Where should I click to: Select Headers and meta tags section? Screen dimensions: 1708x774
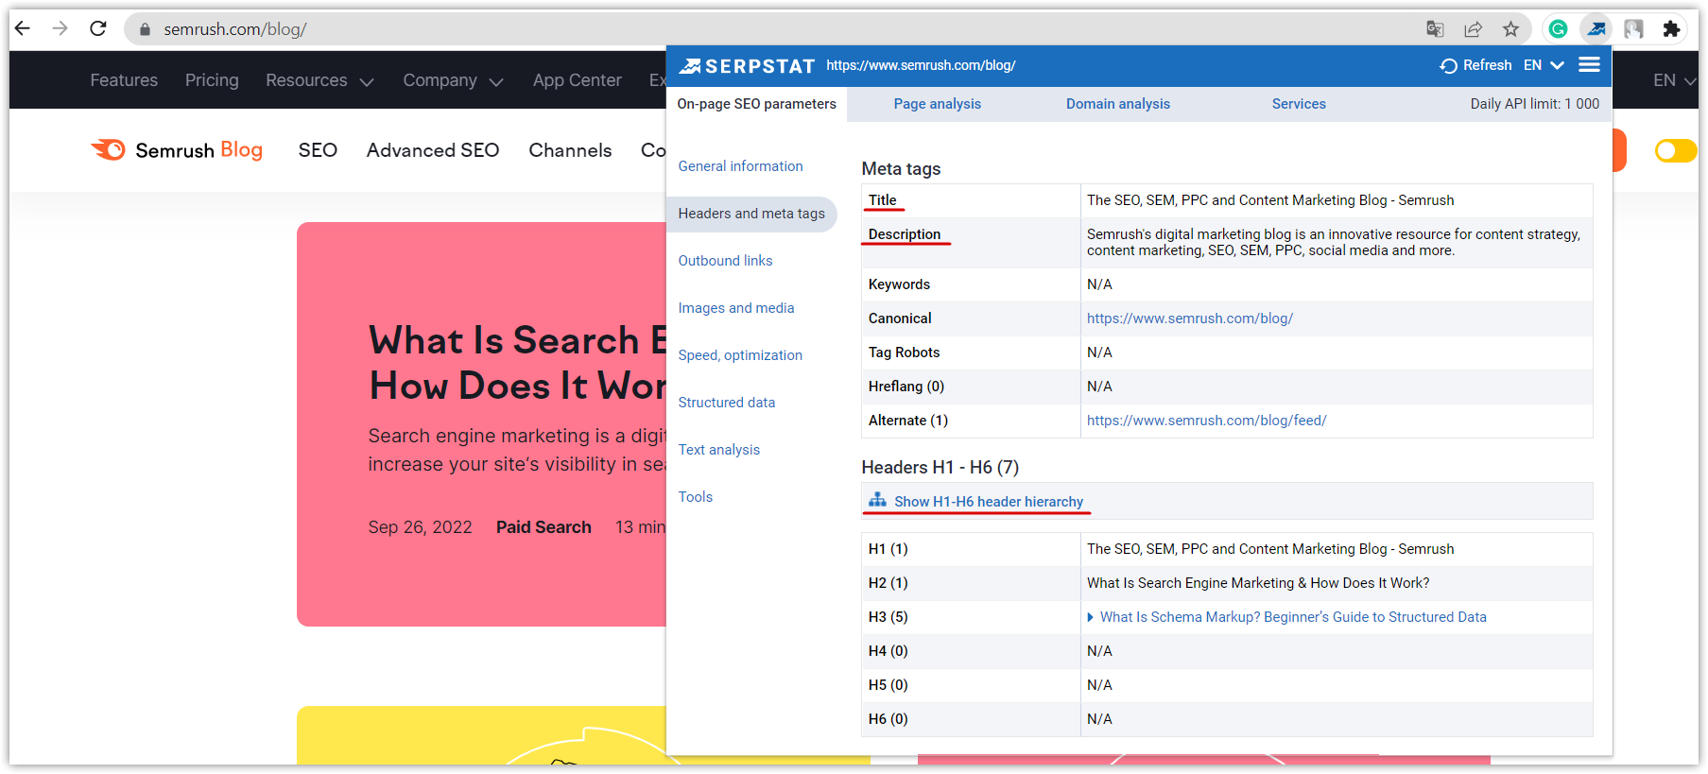point(751,214)
